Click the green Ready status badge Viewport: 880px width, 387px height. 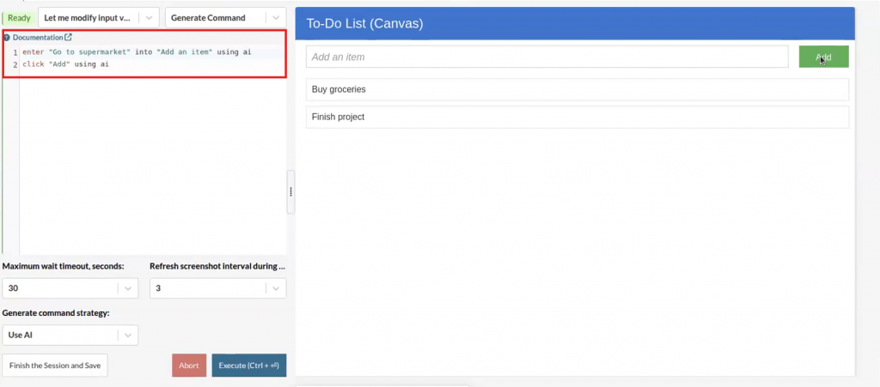point(19,17)
